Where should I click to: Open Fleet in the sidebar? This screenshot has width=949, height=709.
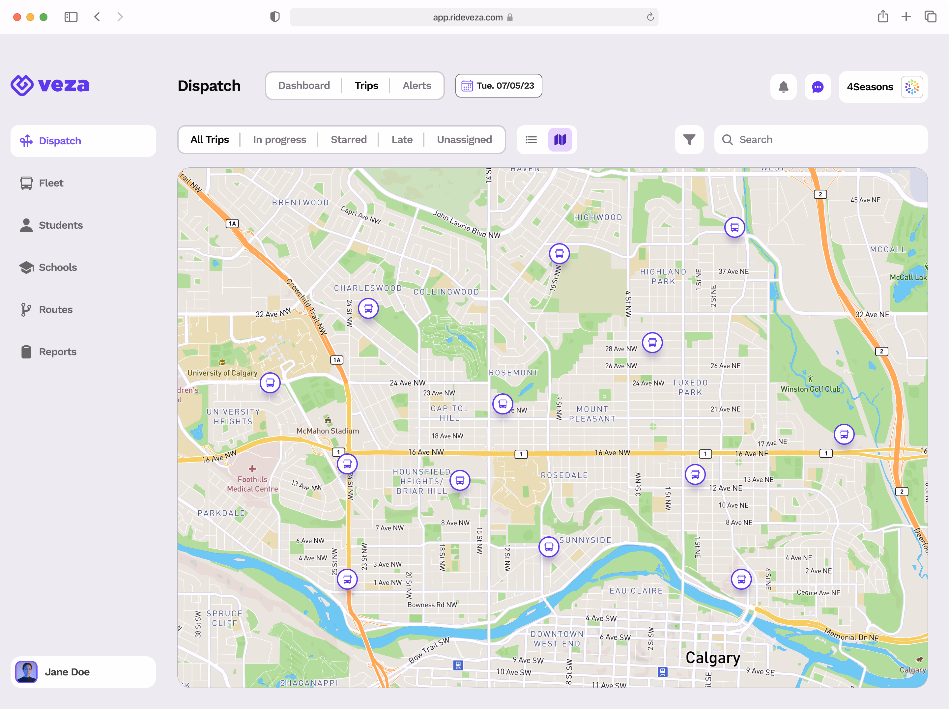[x=83, y=183]
